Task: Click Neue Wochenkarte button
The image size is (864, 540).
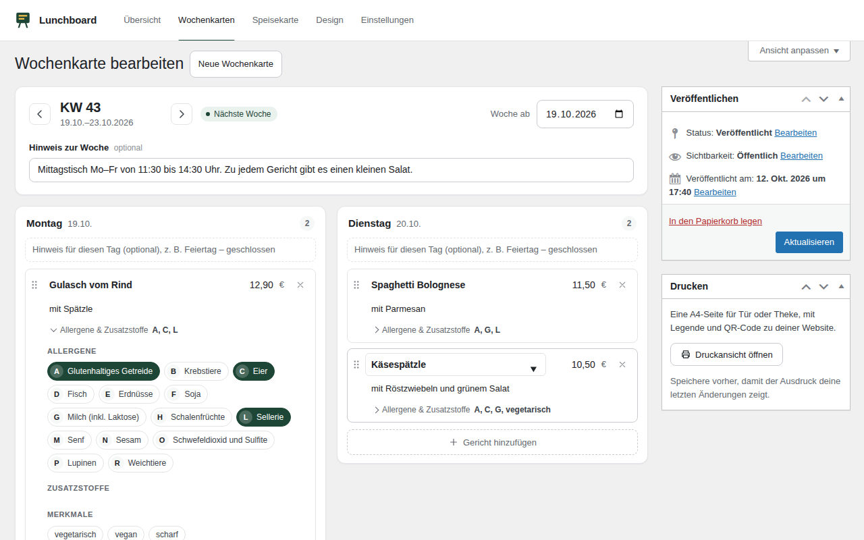Action: coord(236,64)
